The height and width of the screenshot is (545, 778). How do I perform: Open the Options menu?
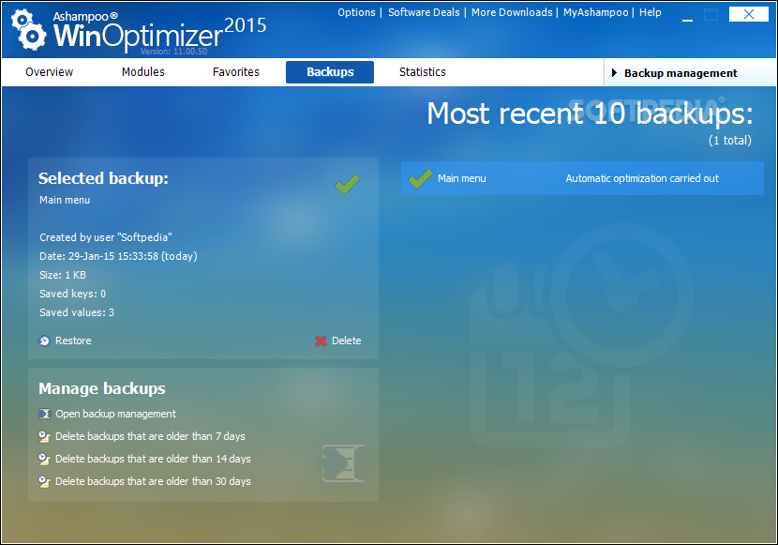pos(356,12)
